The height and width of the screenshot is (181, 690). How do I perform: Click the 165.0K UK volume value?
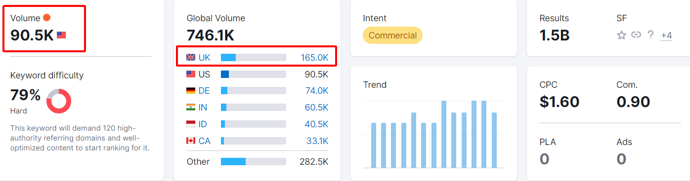[314, 58]
